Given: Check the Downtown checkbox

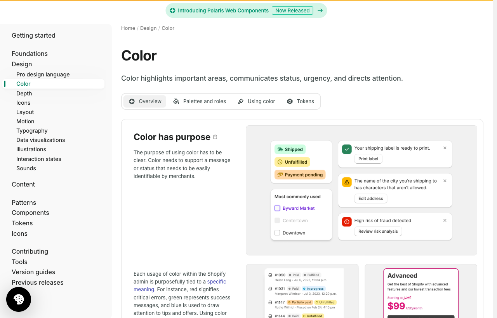Looking at the screenshot, I should tap(277, 233).
